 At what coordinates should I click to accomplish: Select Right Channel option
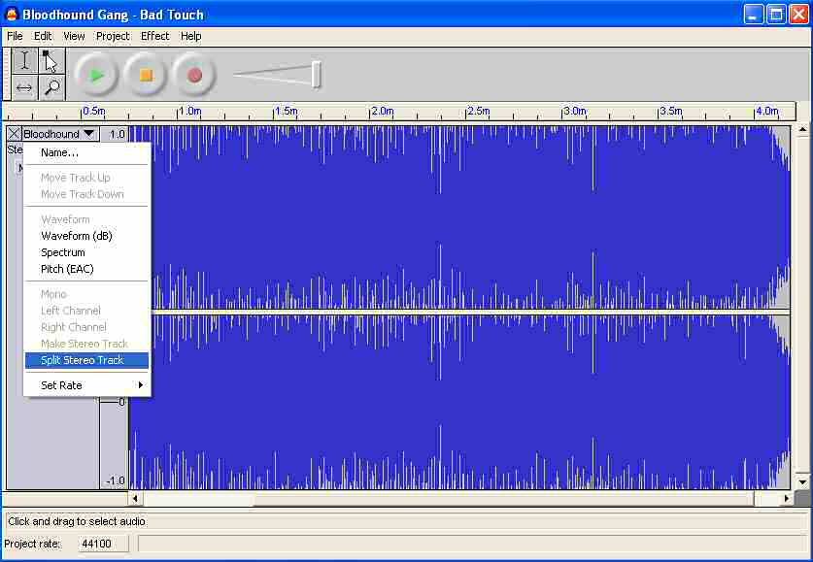point(87,327)
